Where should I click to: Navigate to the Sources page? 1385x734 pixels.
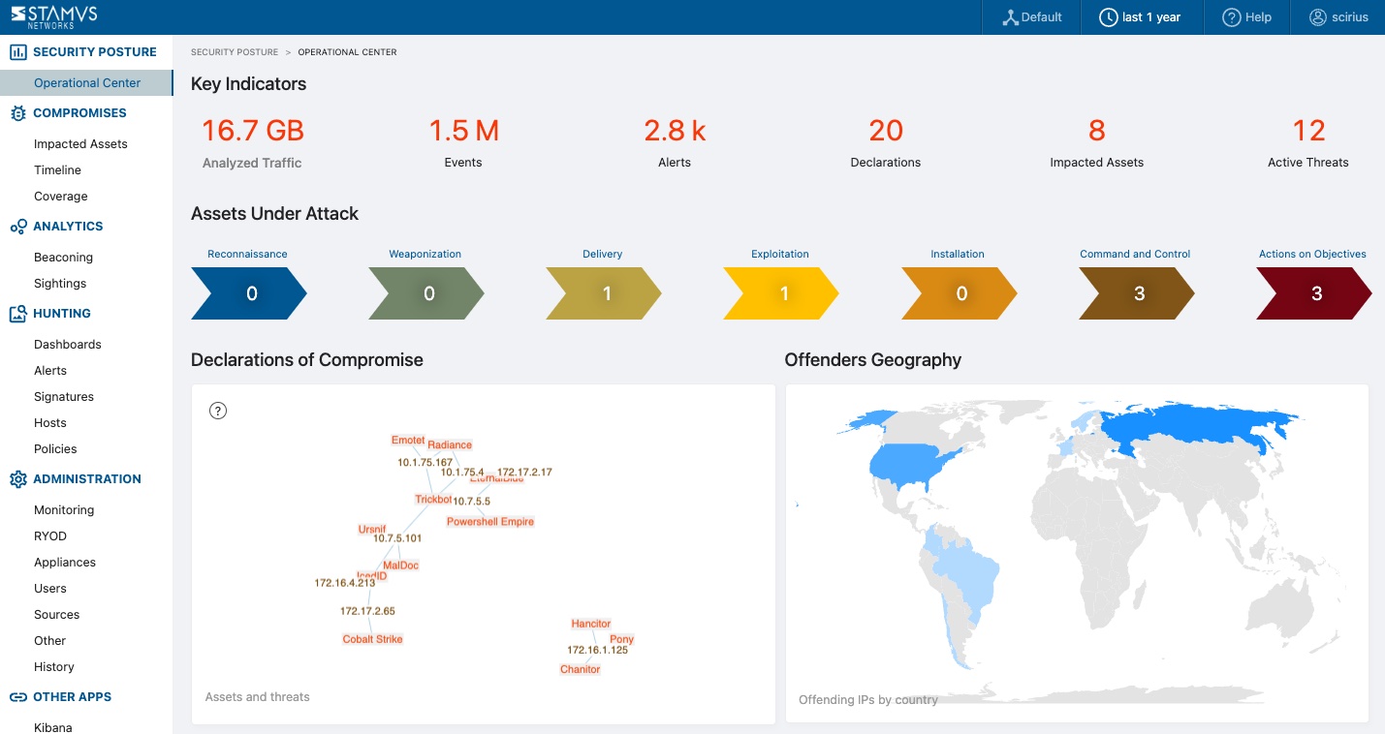[x=56, y=614]
